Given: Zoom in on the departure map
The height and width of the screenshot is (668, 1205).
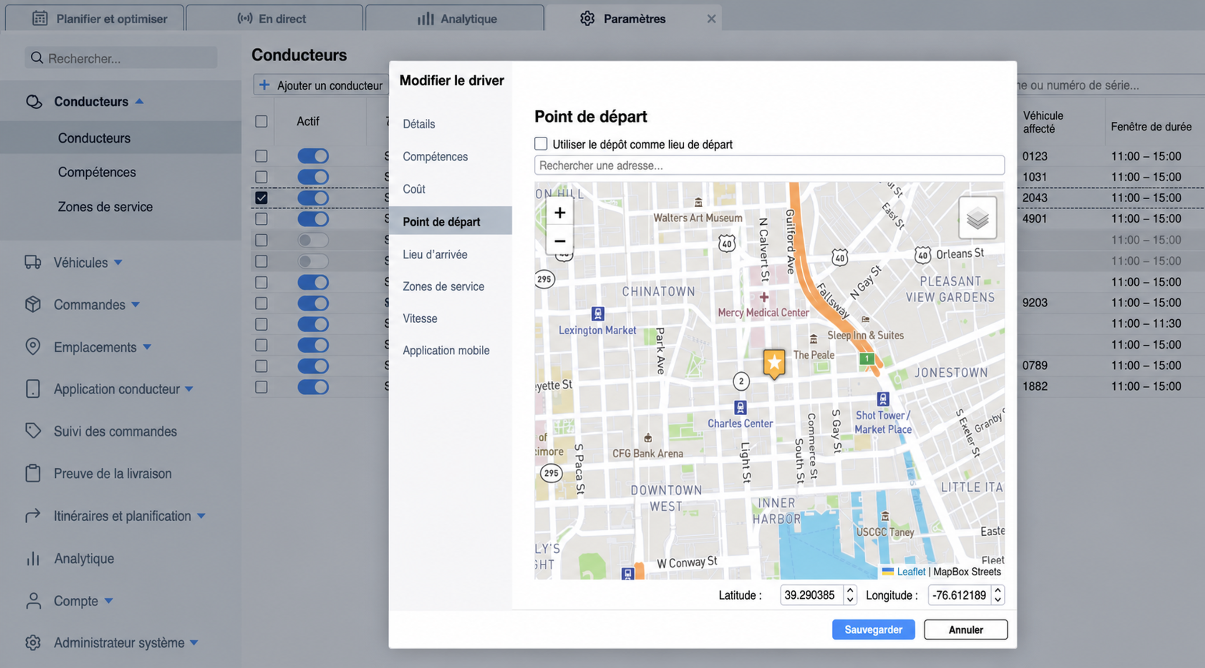Looking at the screenshot, I should coord(559,213).
